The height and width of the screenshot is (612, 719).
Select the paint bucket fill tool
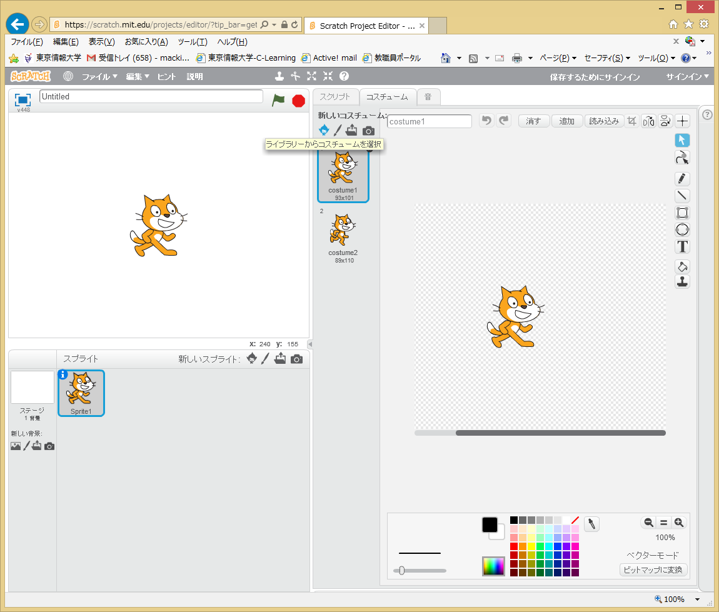(x=682, y=266)
